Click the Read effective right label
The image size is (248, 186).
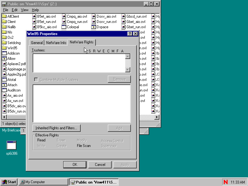[x=41, y=140]
